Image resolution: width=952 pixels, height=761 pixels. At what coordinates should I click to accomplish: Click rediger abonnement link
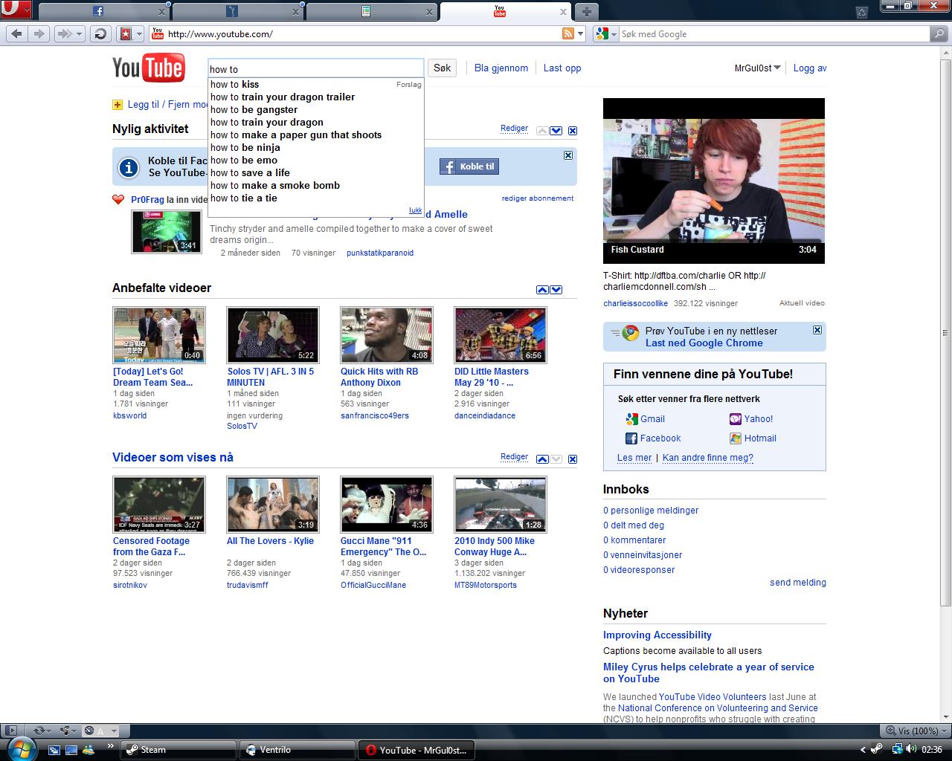[x=538, y=198]
